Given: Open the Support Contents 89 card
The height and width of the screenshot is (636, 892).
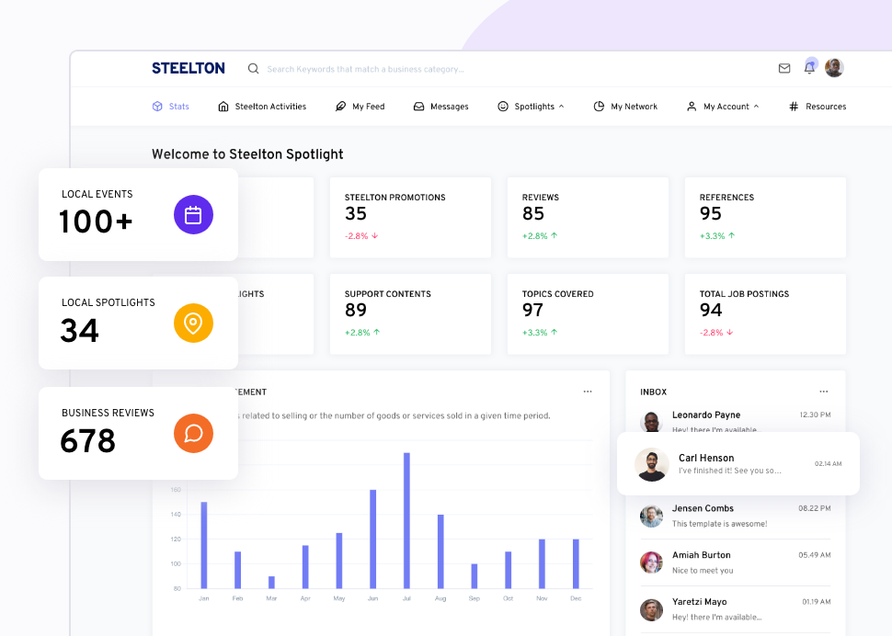Looking at the screenshot, I should [410, 314].
